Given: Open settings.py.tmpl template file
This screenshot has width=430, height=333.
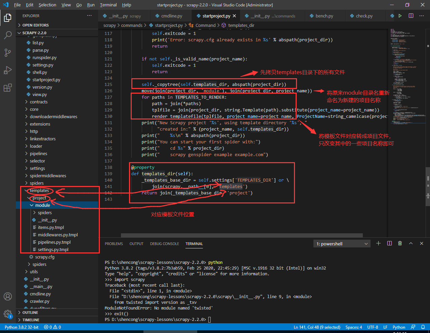Looking at the screenshot, I should [53, 249].
